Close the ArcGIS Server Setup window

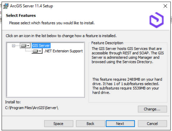(165, 6)
